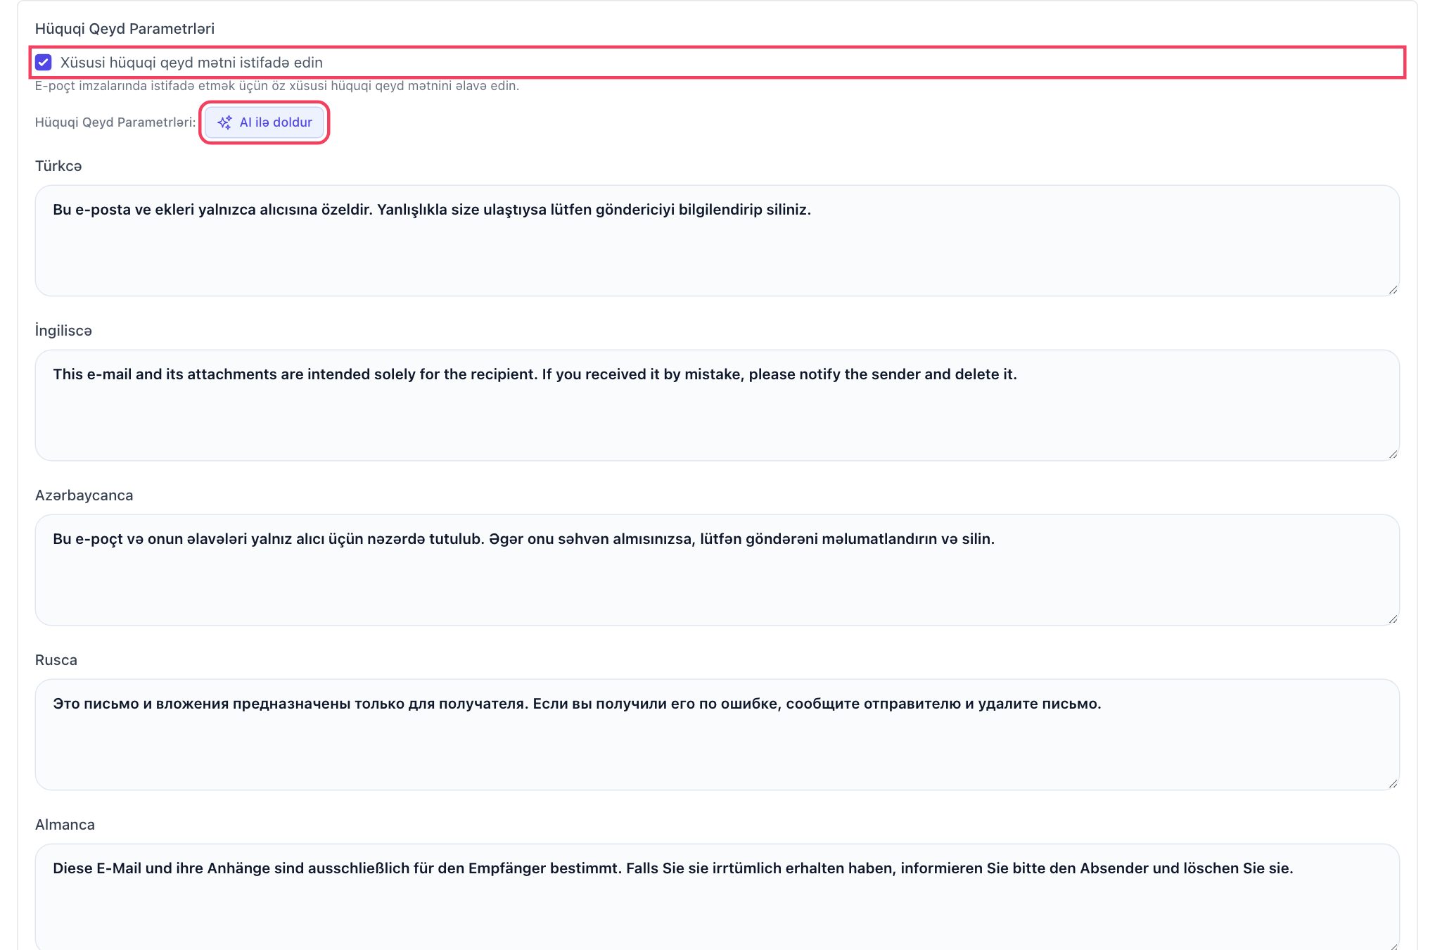Click the Almanca field label
1435x950 pixels.
[65, 825]
